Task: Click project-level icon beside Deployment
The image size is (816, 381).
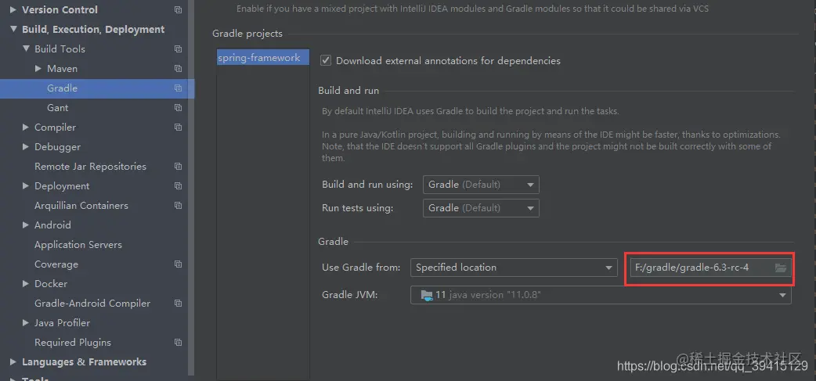Action: tap(178, 186)
